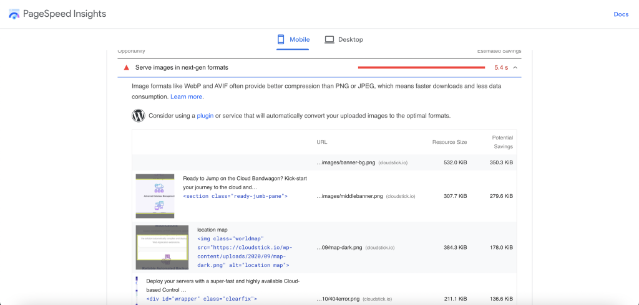639x305 pixels.
Task: Click the banner-bg.png URL
Action: 346,162
